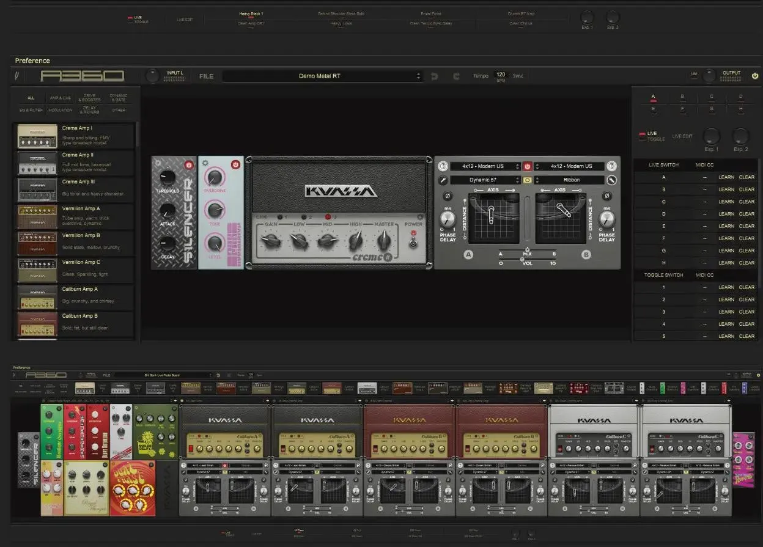This screenshot has width=763, height=547.
Task: Switch to the DELAY & REVERB tab
Action: [x=89, y=110]
